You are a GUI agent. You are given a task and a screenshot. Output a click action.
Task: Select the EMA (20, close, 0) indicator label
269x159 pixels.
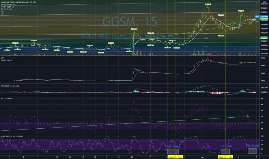point(8,5)
